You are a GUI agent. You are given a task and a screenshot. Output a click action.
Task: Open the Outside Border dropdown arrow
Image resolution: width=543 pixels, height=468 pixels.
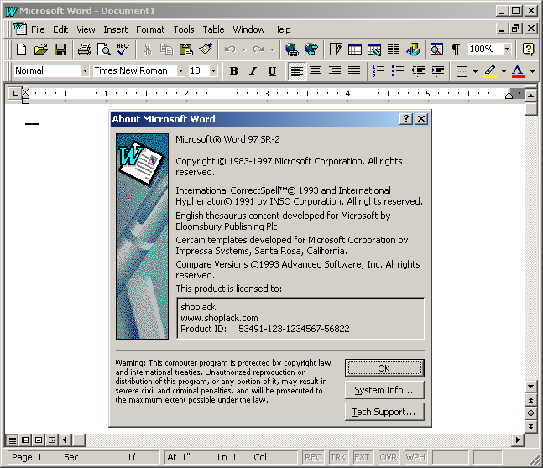point(476,71)
